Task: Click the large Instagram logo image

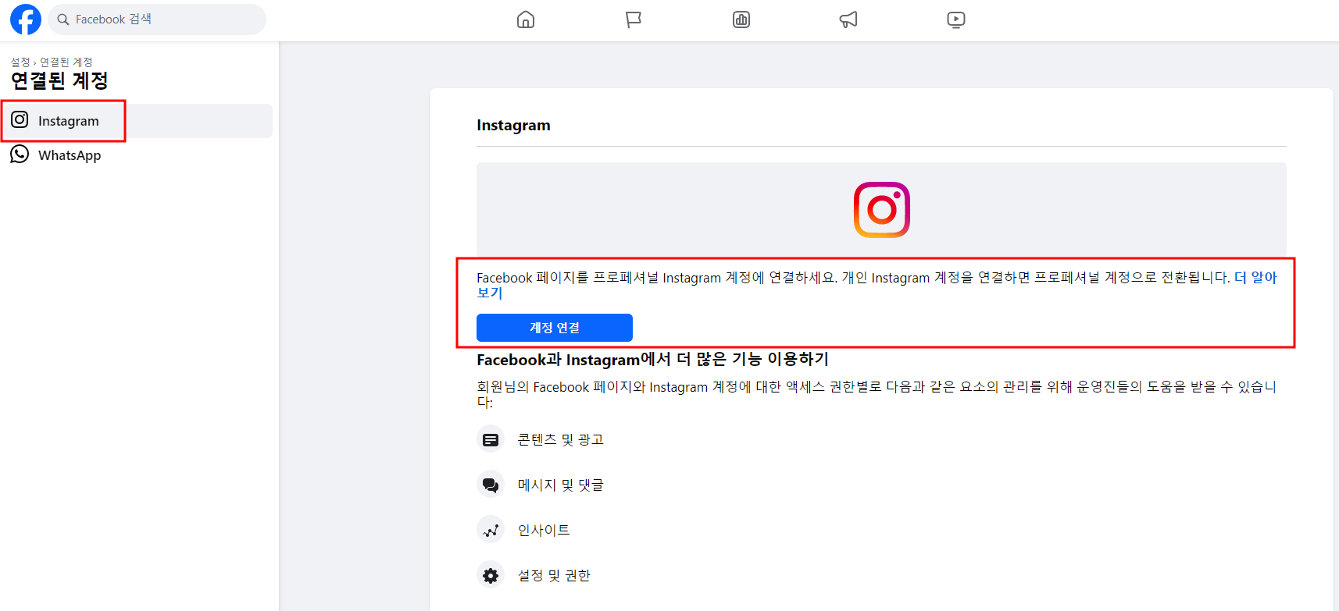Action: (x=882, y=210)
